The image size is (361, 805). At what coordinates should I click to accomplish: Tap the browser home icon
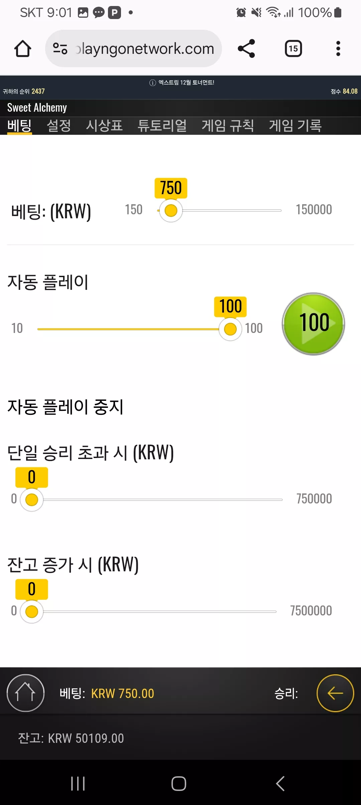coord(23,49)
